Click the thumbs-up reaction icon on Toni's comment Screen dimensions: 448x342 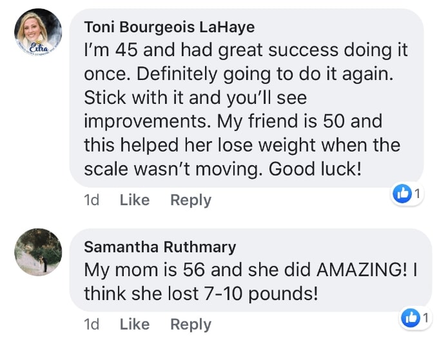coord(403,193)
